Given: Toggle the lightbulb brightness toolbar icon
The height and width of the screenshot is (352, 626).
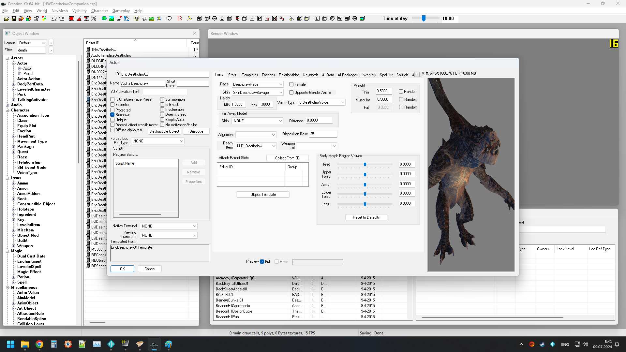Looking at the screenshot, I should 137,19.
